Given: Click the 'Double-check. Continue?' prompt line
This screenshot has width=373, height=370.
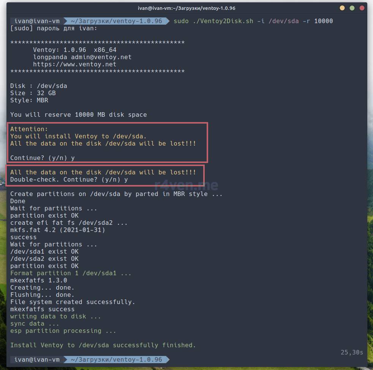Looking at the screenshot, I should point(69,180).
